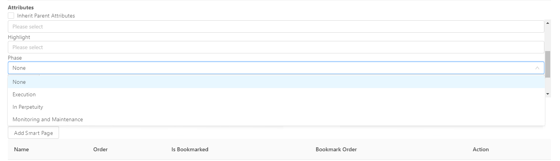Click the Is Bookmarked column header
The width and height of the screenshot is (560, 161).
tap(190, 149)
